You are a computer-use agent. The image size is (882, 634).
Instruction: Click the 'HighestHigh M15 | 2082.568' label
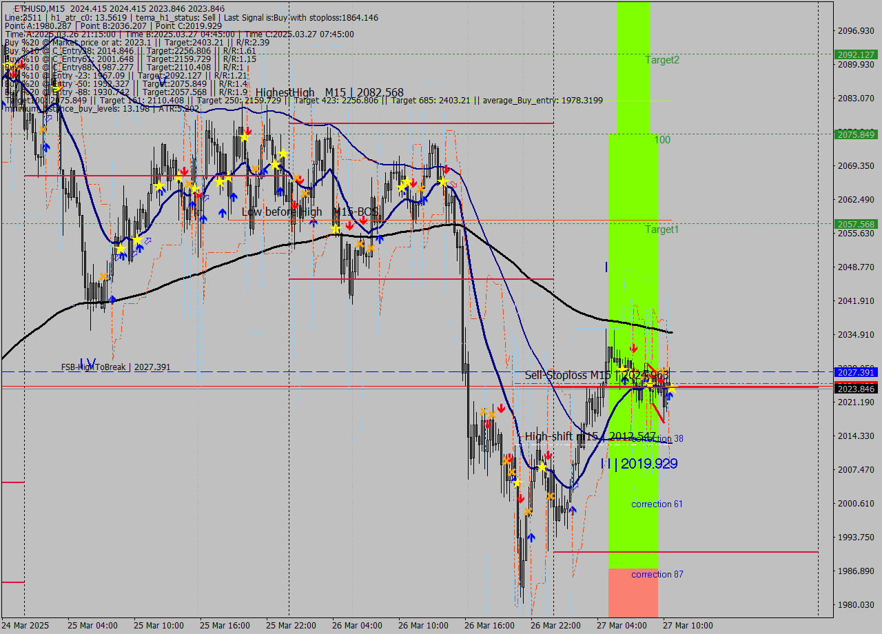pyautogui.click(x=329, y=92)
